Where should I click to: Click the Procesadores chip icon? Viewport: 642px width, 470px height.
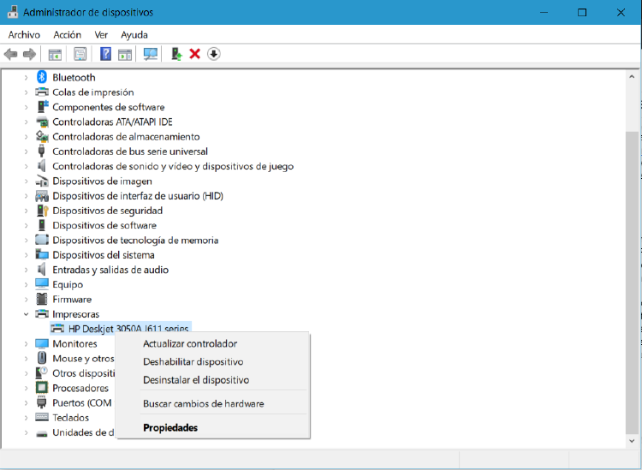(x=42, y=388)
